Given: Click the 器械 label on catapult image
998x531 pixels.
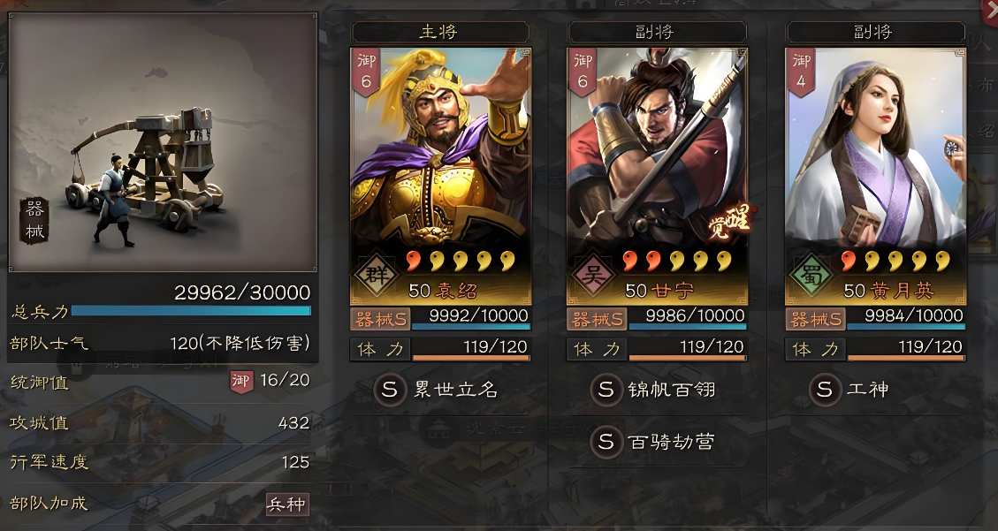Looking at the screenshot, I should point(35,221).
